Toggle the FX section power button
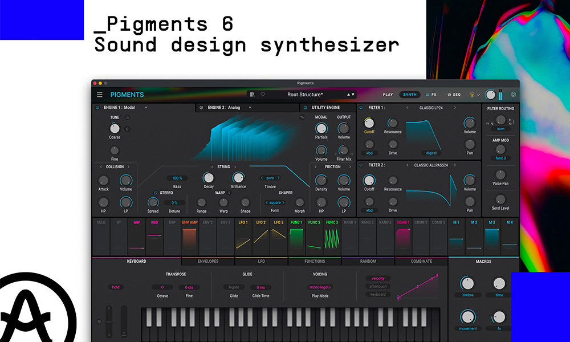The image size is (570, 342). point(427,95)
